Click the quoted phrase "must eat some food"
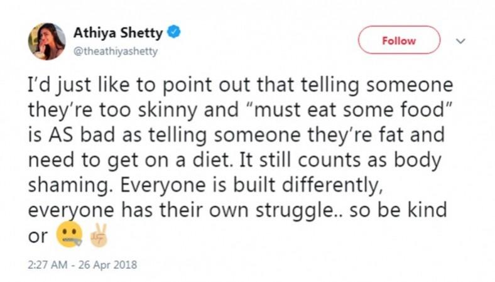This screenshot has width=495, height=282. point(349,109)
